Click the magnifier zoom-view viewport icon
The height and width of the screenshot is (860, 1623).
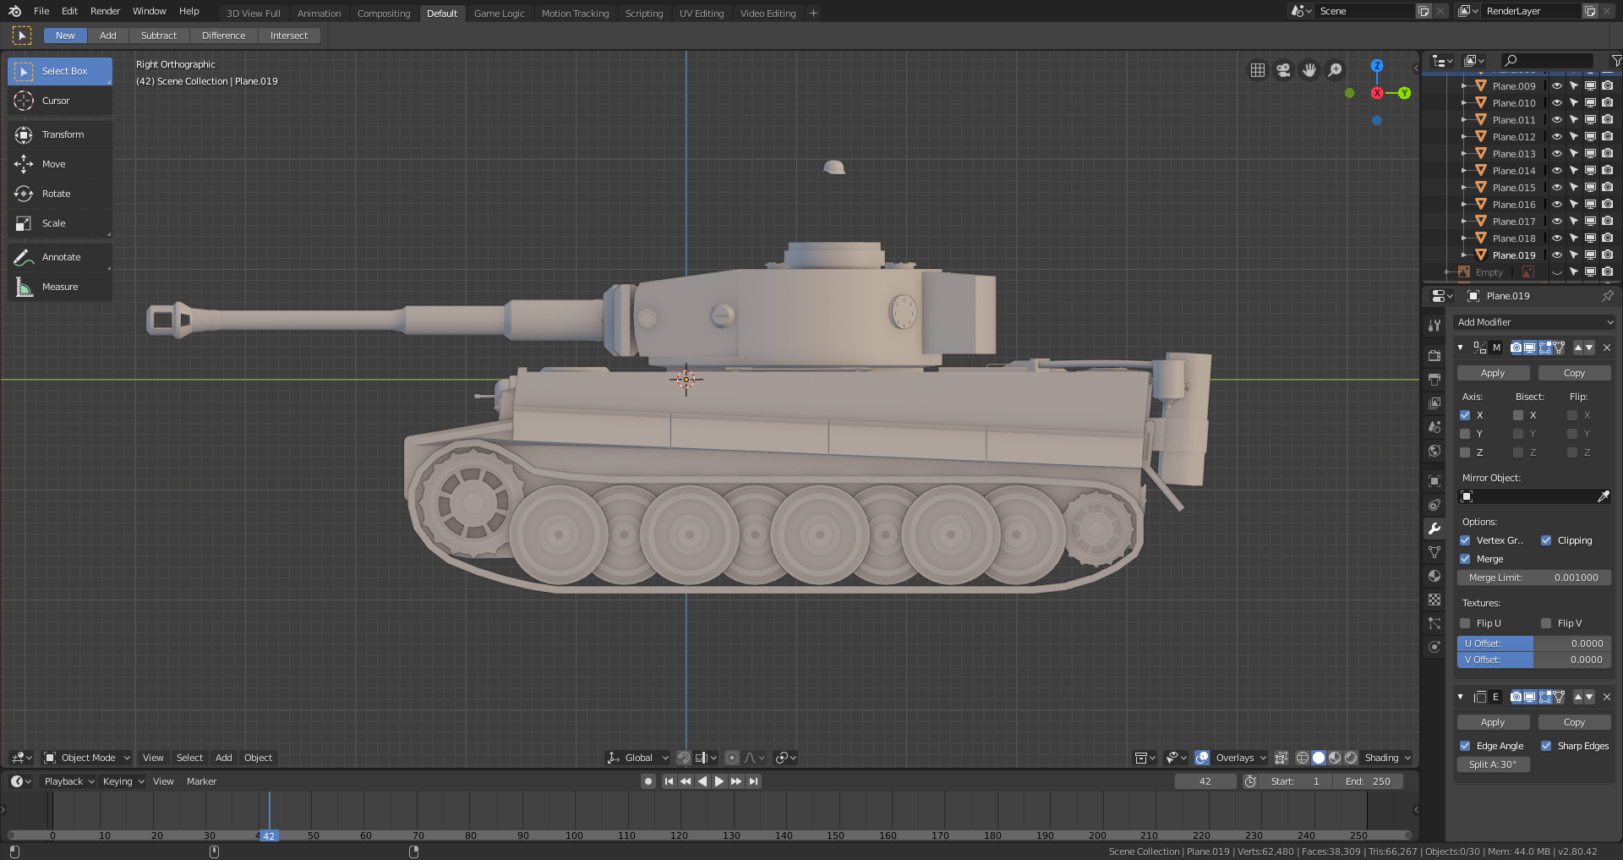pyautogui.click(x=1335, y=70)
